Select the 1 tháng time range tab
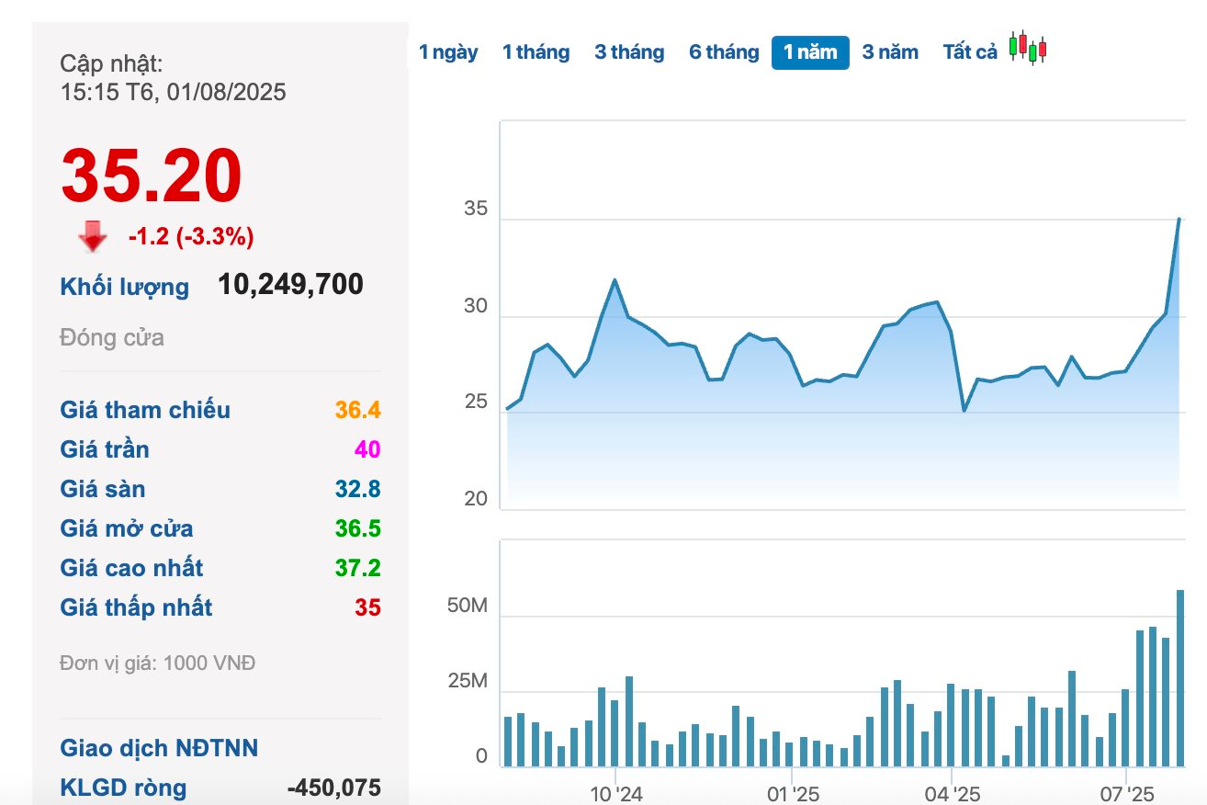Image resolution: width=1207 pixels, height=805 pixels. (536, 52)
